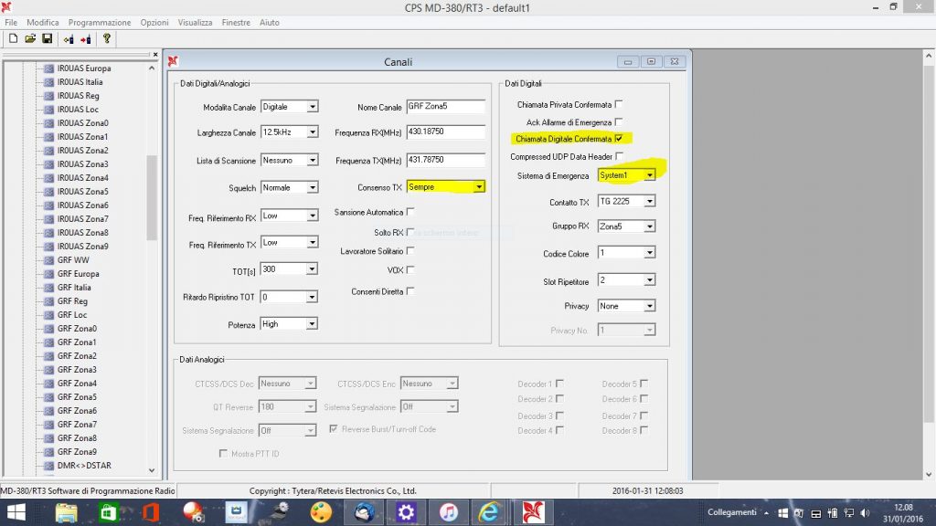Open Windows Store taskbar icon
The height and width of the screenshot is (526, 936).
coord(108,512)
